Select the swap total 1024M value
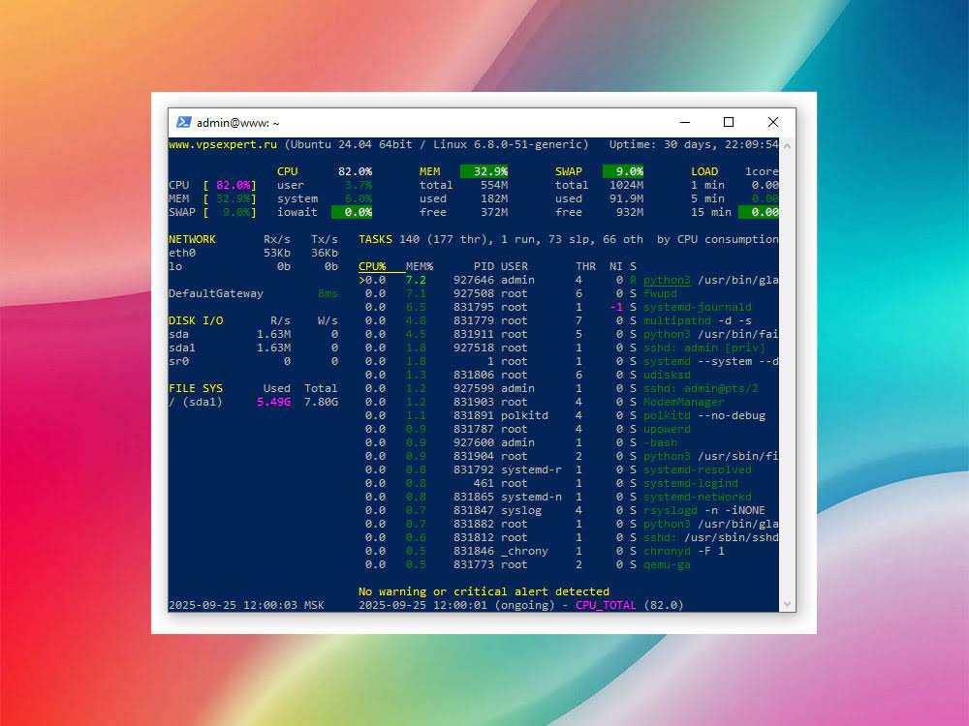 click(627, 185)
